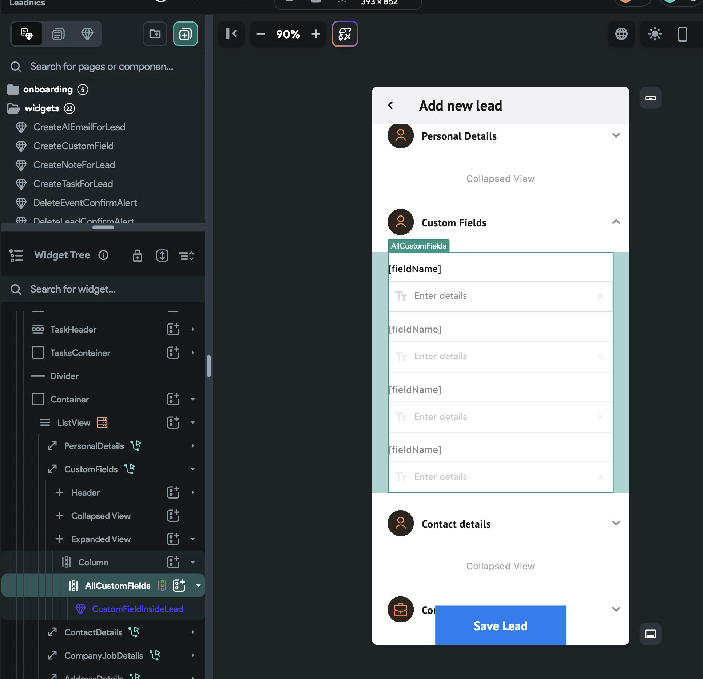Click the add new page button
The height and width of the screenshot is (679, 703).
click(x=185, y=34)
